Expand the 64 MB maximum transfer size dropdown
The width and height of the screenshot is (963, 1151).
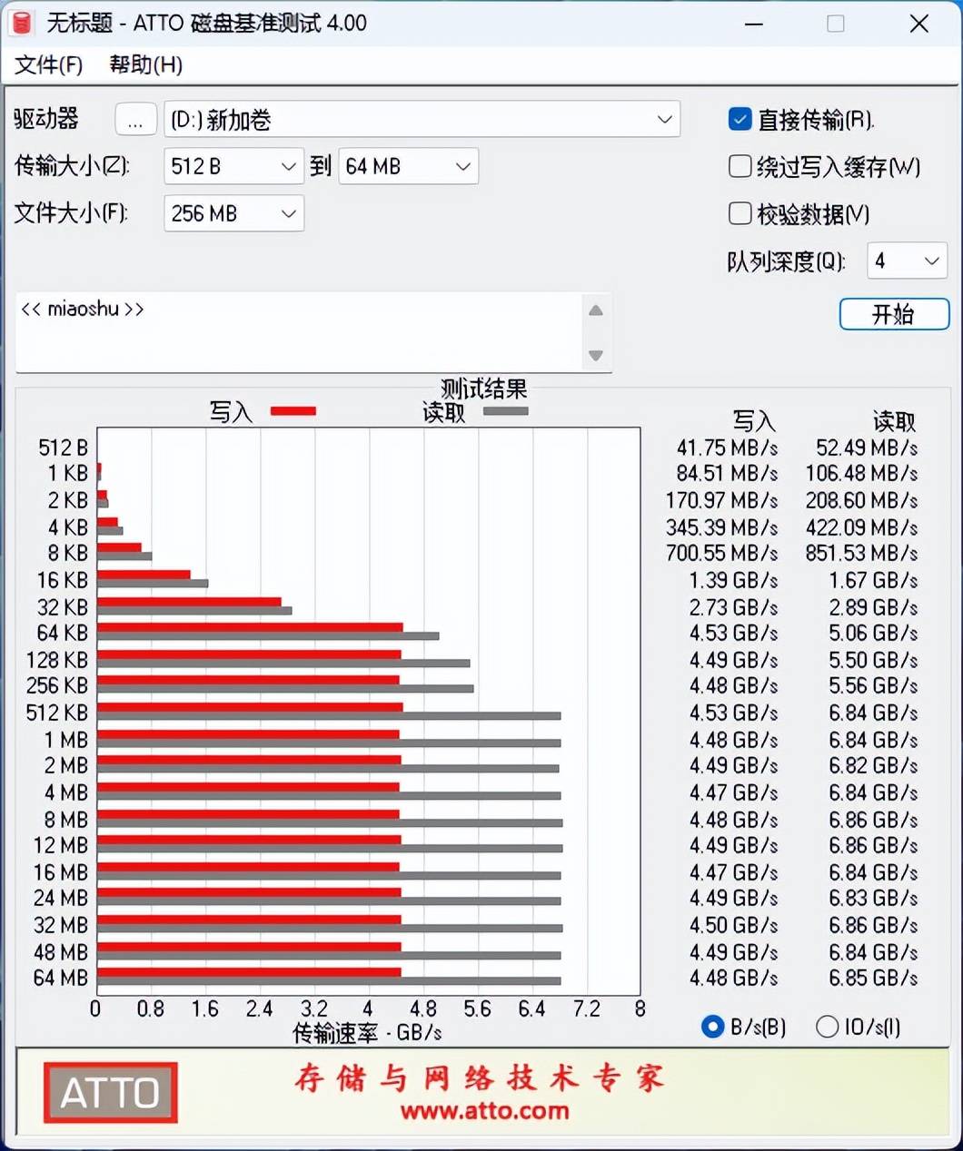point(408,166)
